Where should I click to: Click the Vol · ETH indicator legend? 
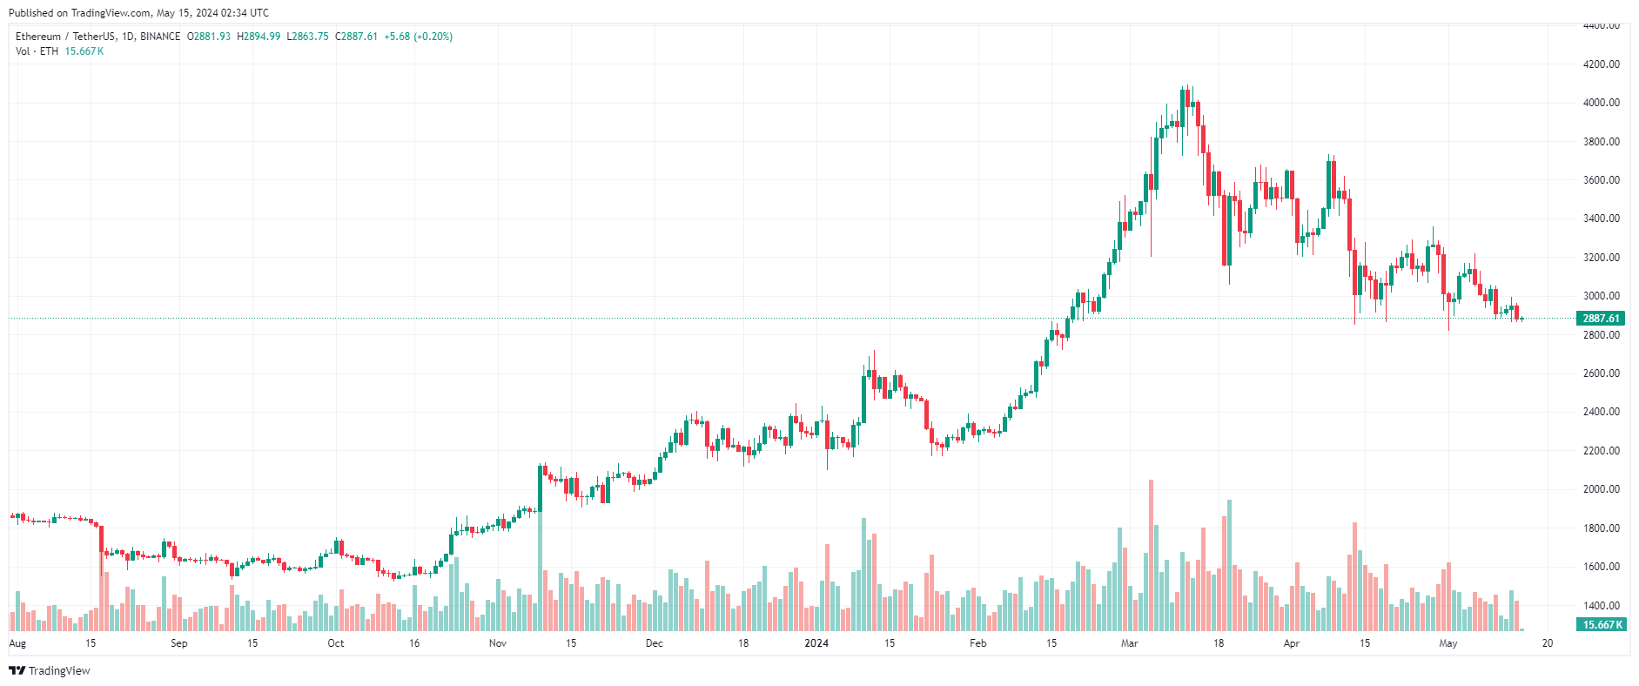coord(37,51)
